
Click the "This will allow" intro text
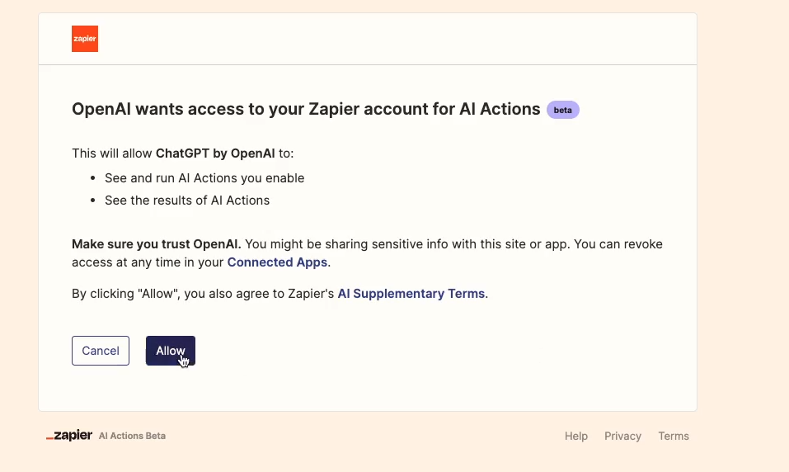coord(112,153)
